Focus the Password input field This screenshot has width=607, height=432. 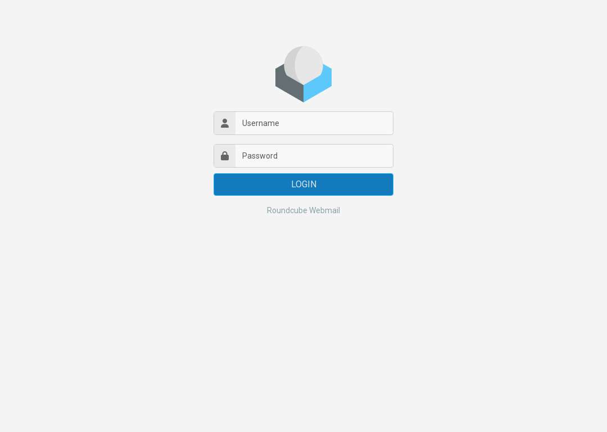(x=314, y=156)
